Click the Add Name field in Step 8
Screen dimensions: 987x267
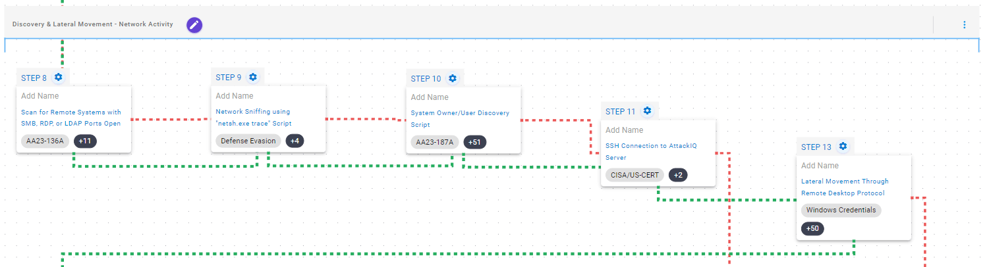(x=40, y=96)
